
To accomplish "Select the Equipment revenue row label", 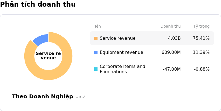I will click(121, 52).
